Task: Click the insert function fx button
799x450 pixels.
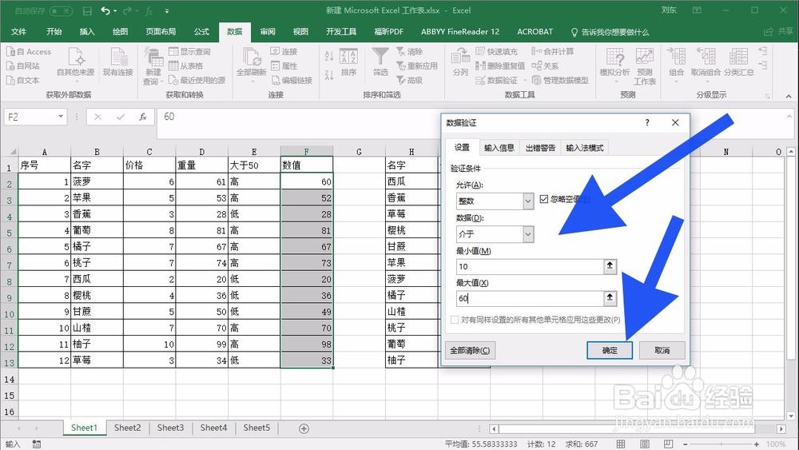Action: click(143, 117)
